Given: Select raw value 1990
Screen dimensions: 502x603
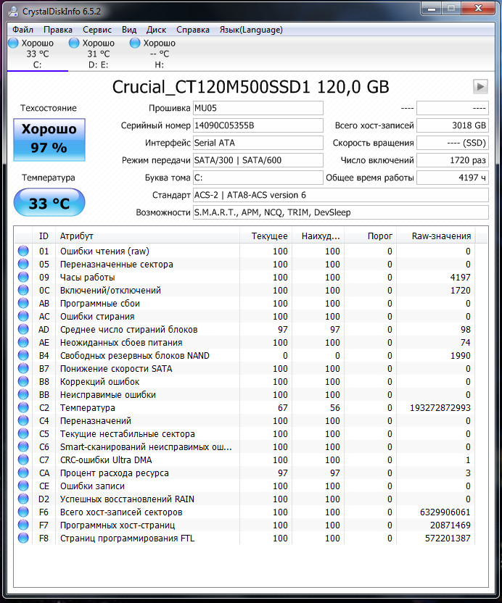Looking at the screenshot, I should [461, 356].
